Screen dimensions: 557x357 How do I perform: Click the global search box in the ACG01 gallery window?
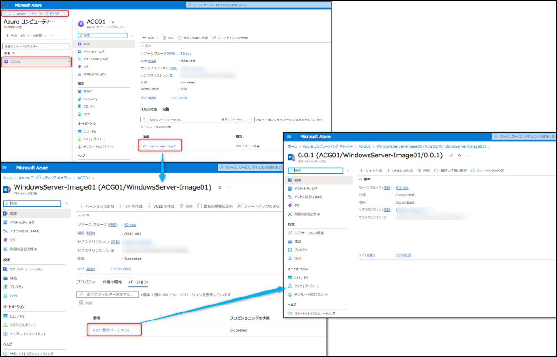pyautogui.click(x=258, y=5)
